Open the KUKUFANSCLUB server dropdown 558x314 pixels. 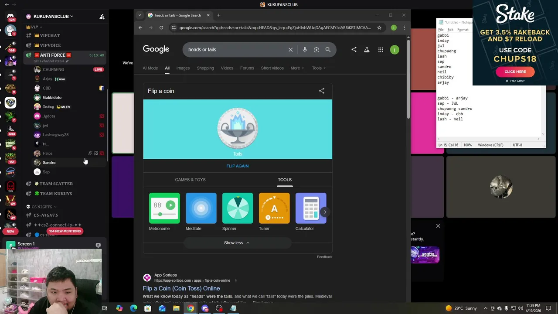tap(53, 17)
